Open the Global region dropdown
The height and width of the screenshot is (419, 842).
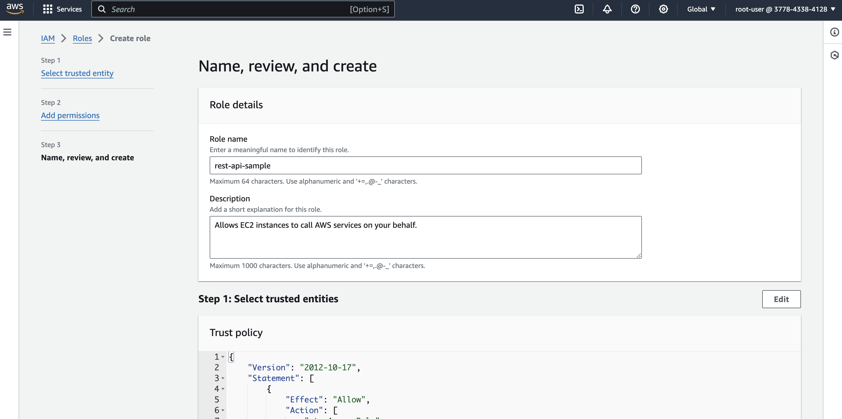[701, 9]
